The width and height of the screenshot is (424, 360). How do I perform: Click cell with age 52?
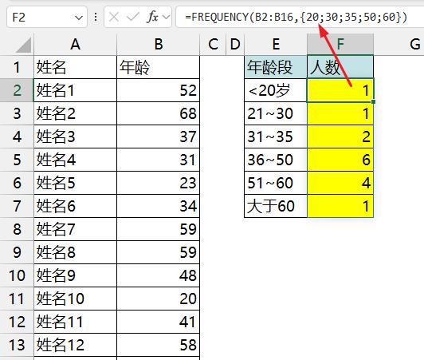(158, 90)
